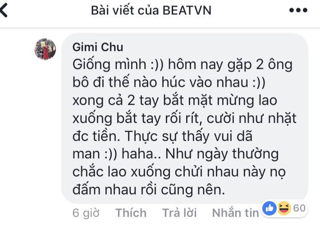Open the three-dot more options menu

pyautogui.click(x=298, y=10)
